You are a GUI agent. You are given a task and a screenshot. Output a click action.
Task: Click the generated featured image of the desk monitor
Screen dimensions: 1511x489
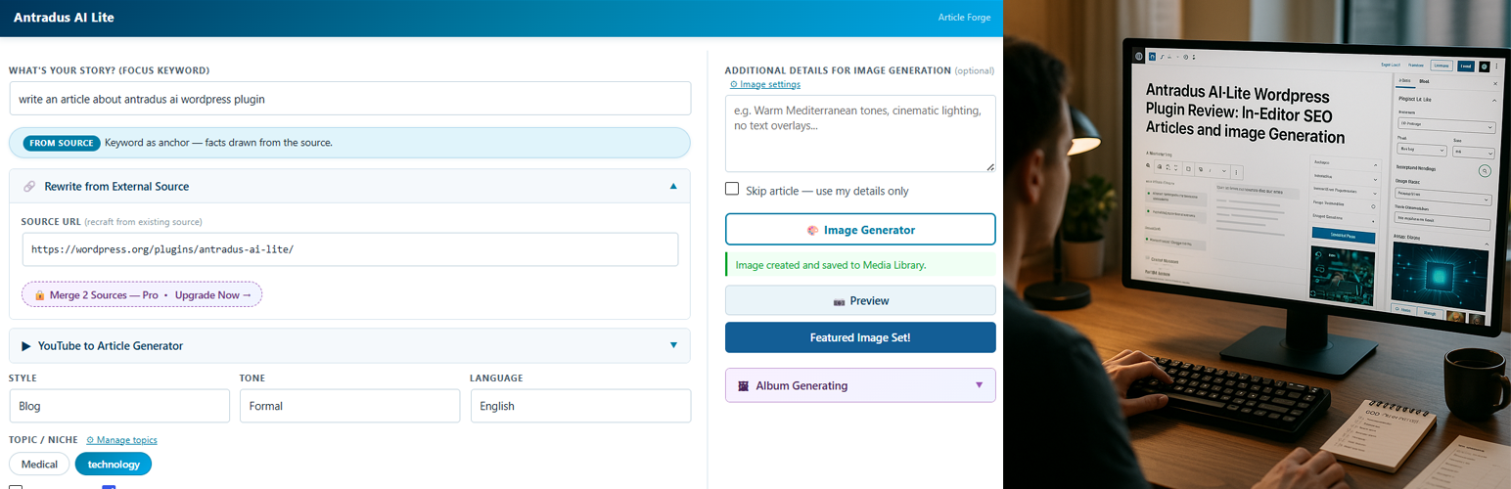[1257, 244]
